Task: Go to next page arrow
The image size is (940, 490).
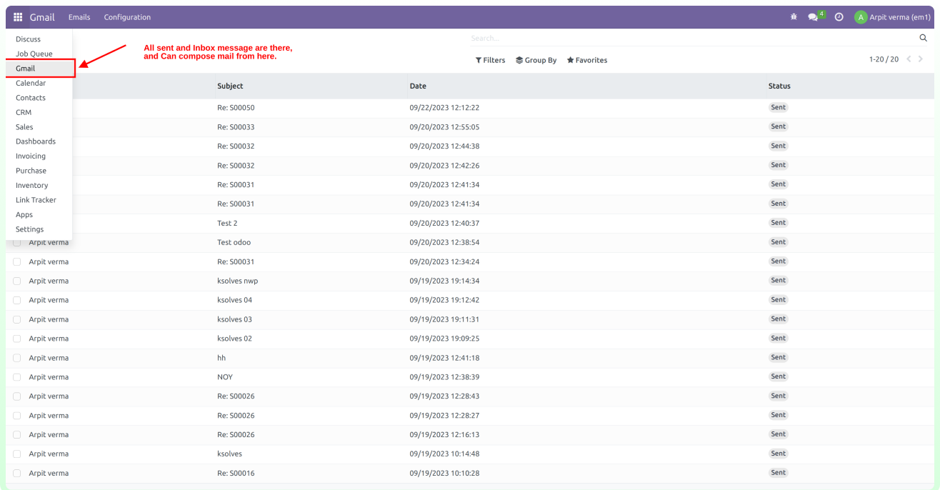Action: click(x=921, y=59)
